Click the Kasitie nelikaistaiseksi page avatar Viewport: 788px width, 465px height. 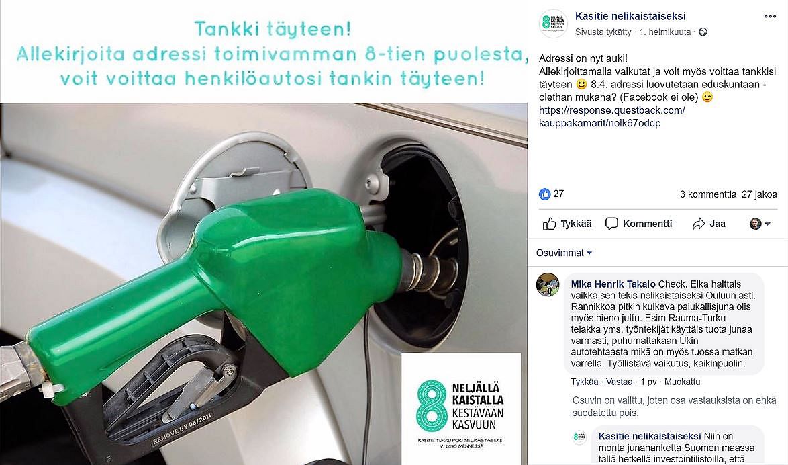[553, 23]
